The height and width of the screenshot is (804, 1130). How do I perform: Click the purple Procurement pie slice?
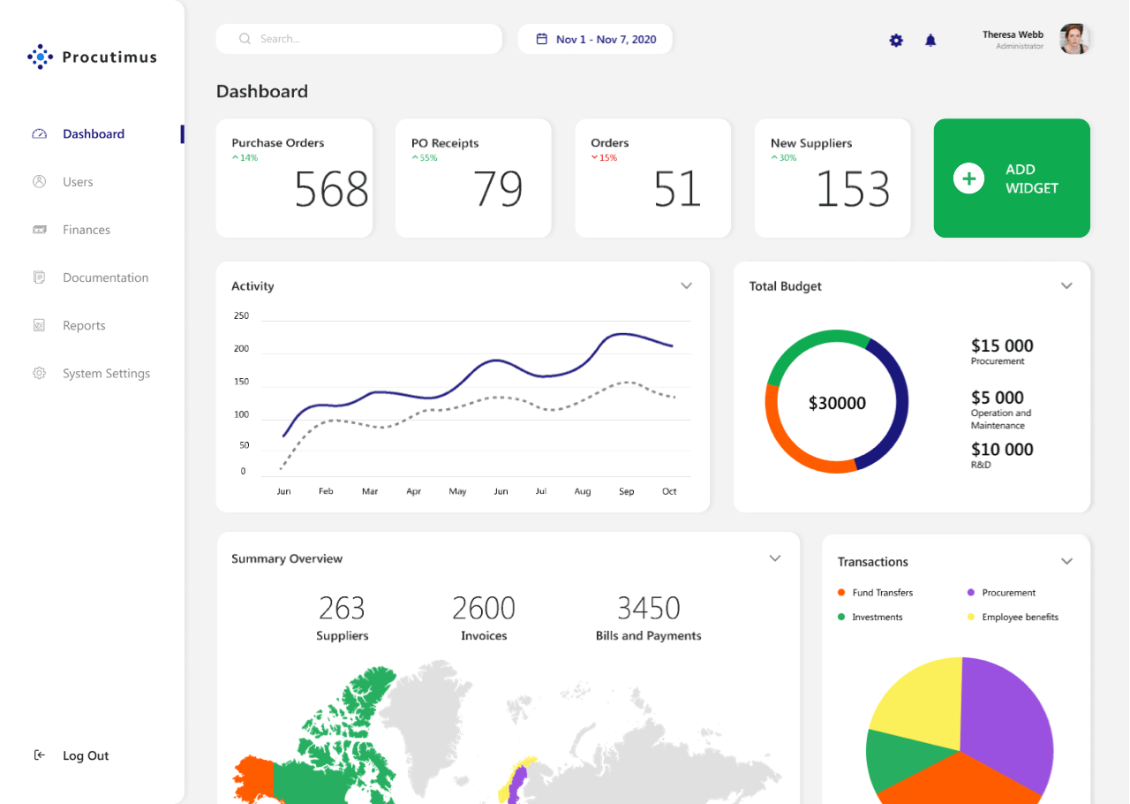1006,716
